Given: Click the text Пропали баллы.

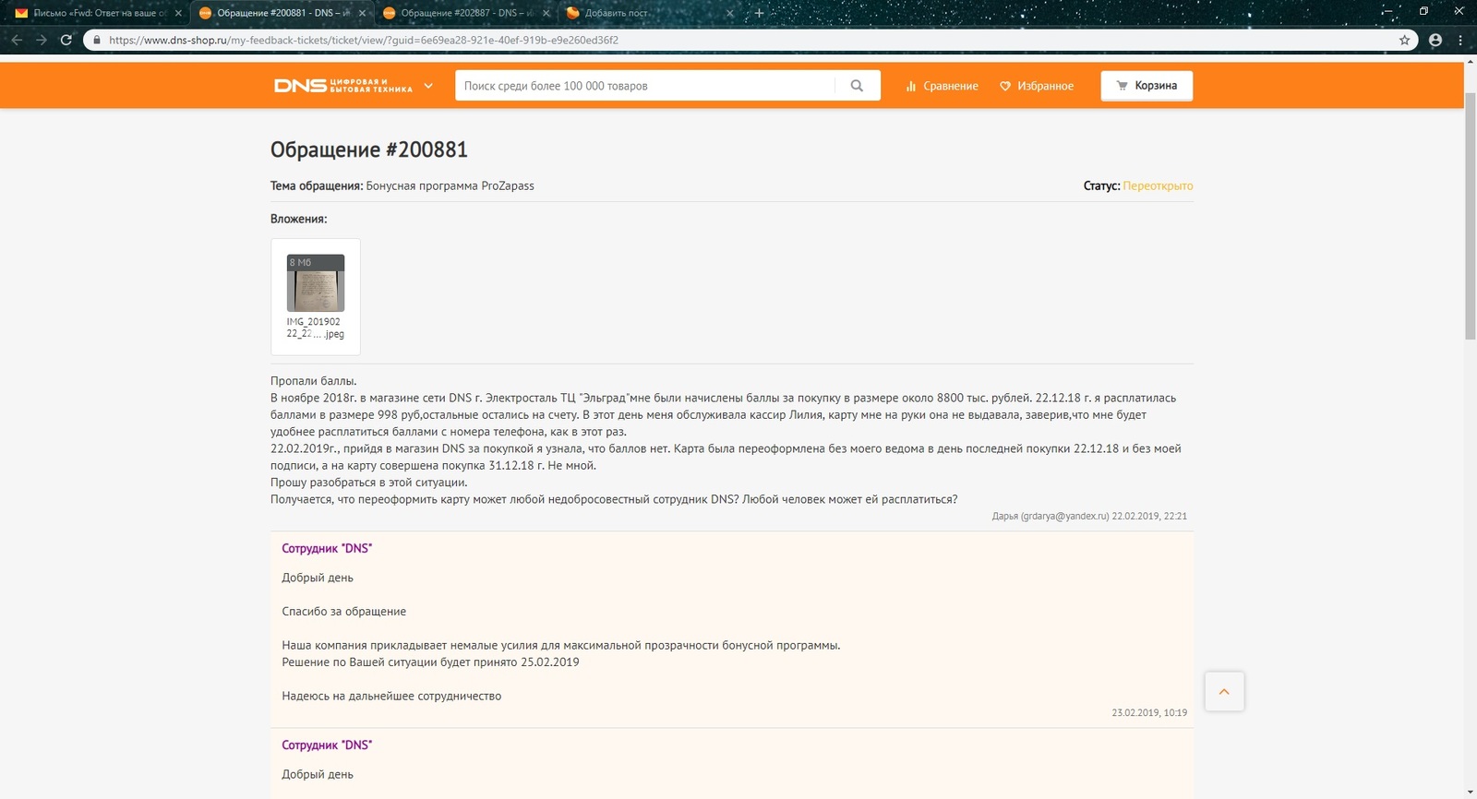Looking at the screenshot, I should point(314,380).
